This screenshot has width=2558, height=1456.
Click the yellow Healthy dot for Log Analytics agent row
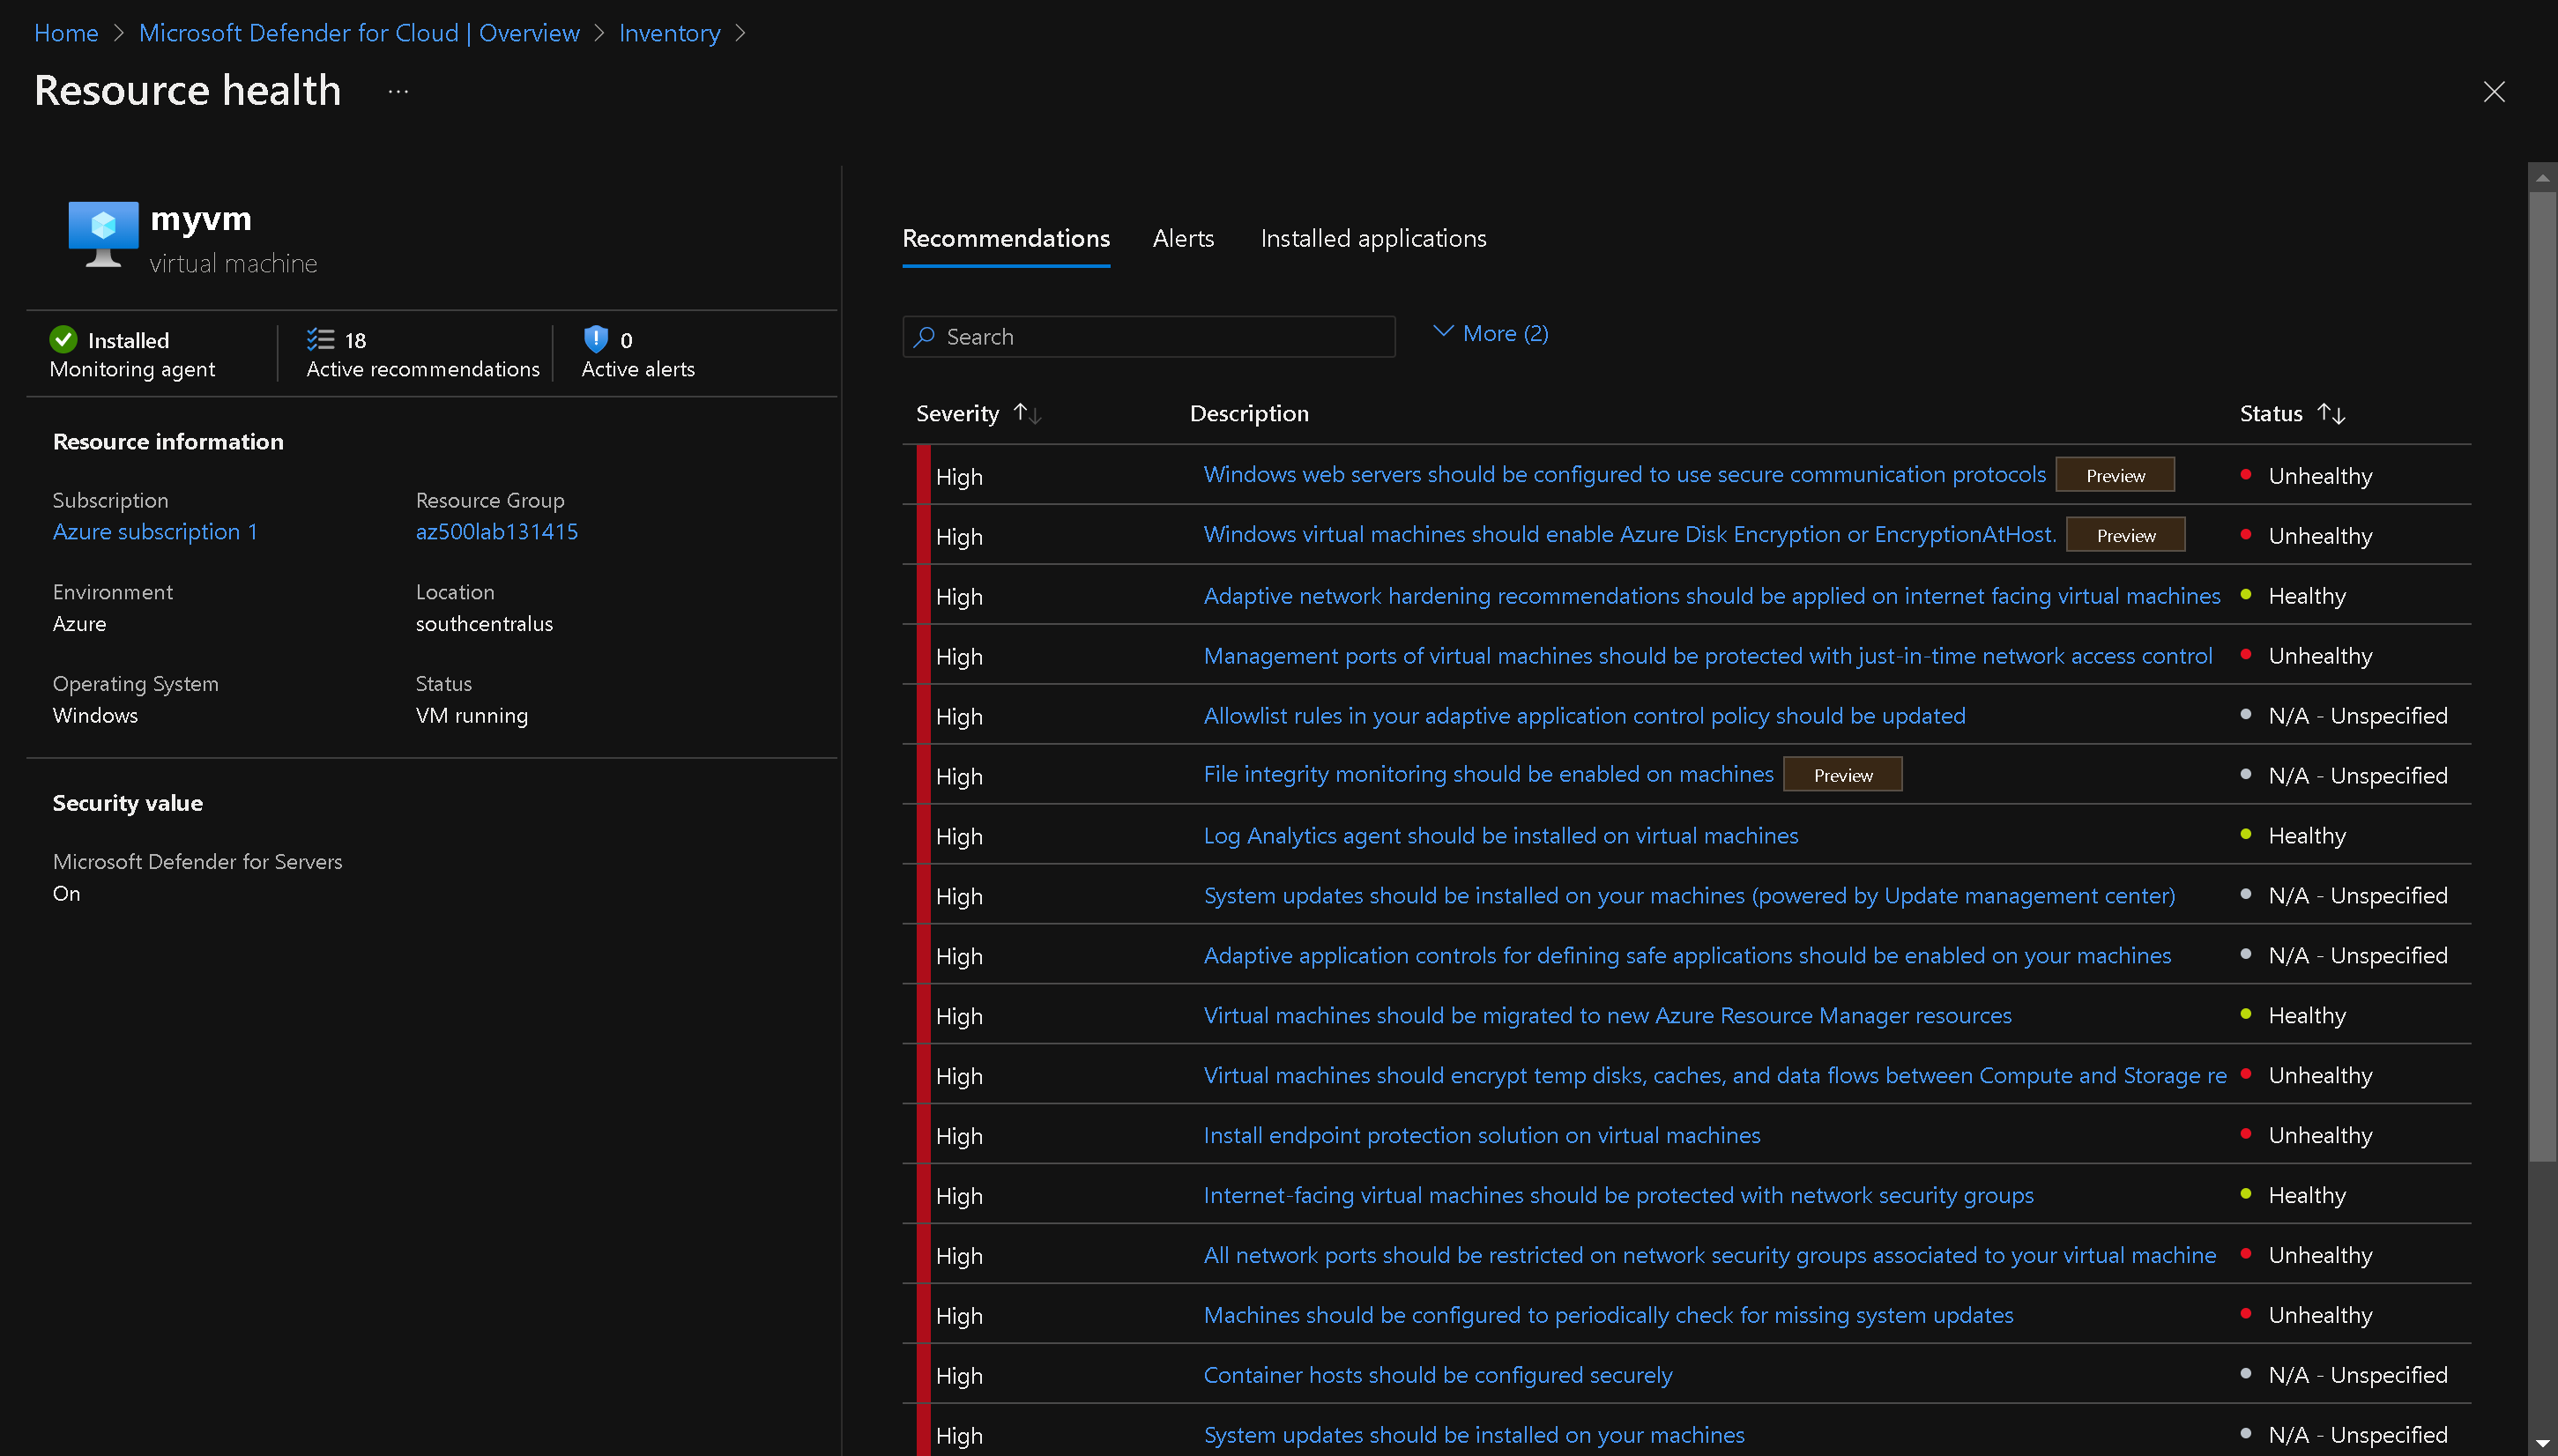[x=2247, y=836]
